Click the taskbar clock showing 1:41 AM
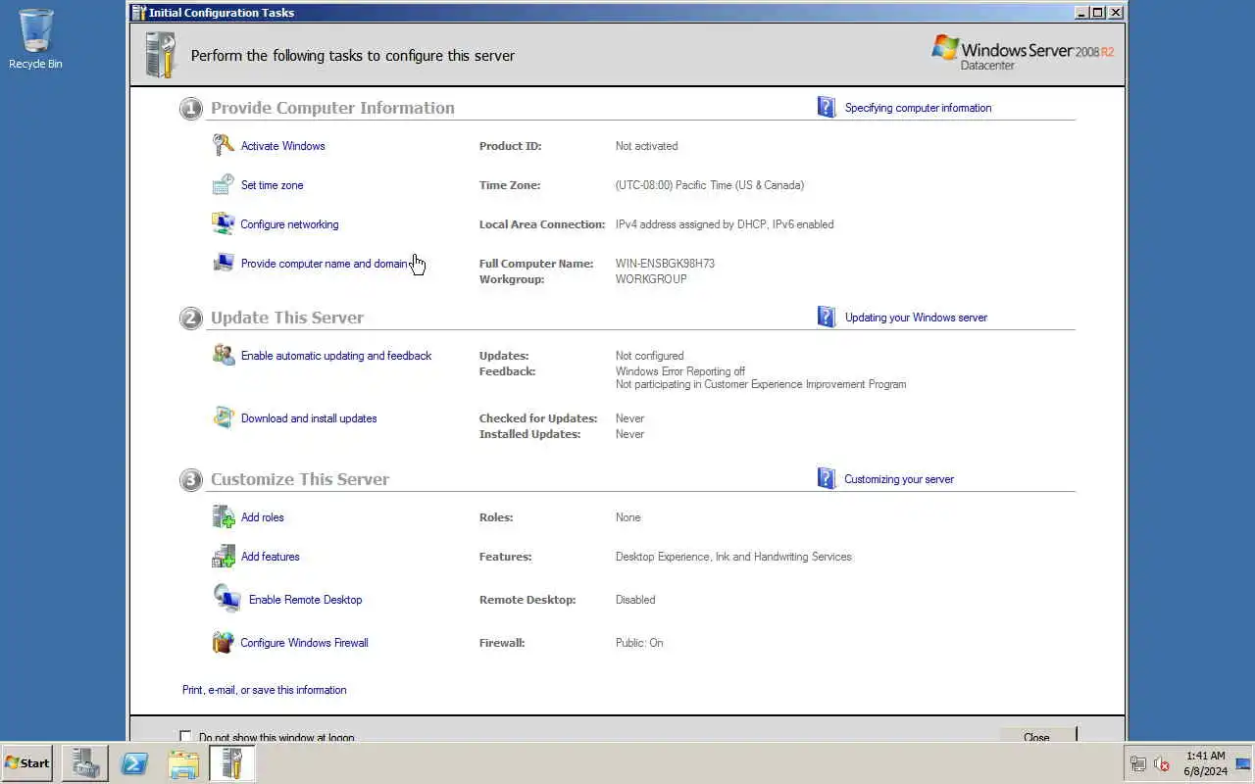The height and width of the screenshot is (784, 1255). point(1205,763)
